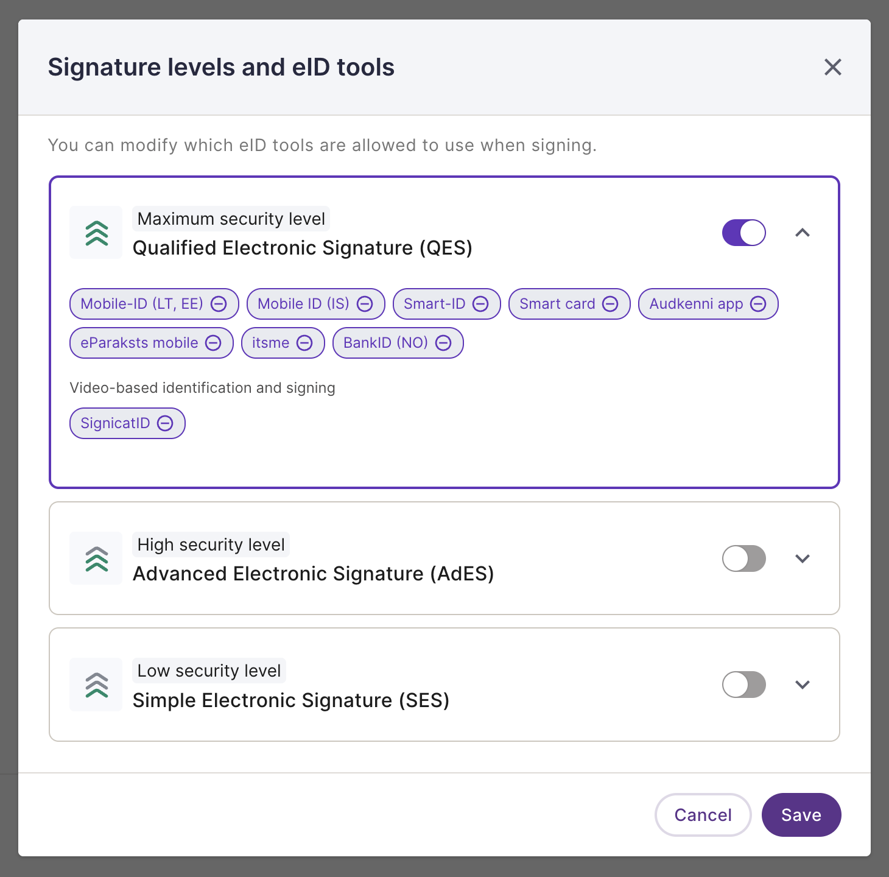Expand the AdES section chevron
The height and width of the screenshot is (877, 889).
[803, 558]
